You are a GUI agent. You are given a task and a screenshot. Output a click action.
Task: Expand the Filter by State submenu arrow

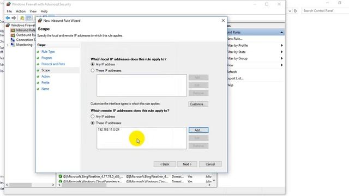pyautogui.click(x=282, y=52)
